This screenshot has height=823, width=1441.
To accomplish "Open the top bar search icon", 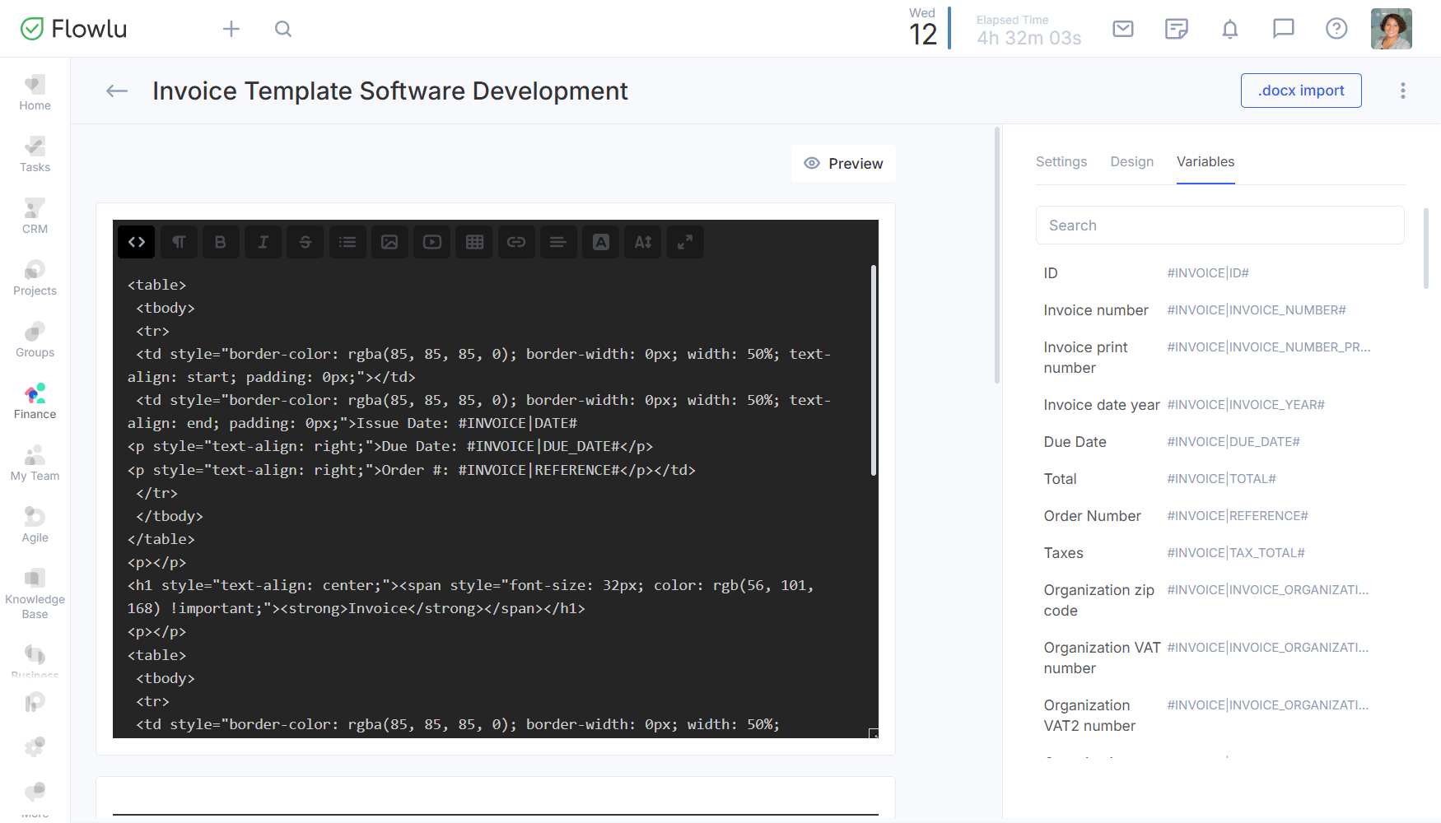I will [x=283, y=29].
